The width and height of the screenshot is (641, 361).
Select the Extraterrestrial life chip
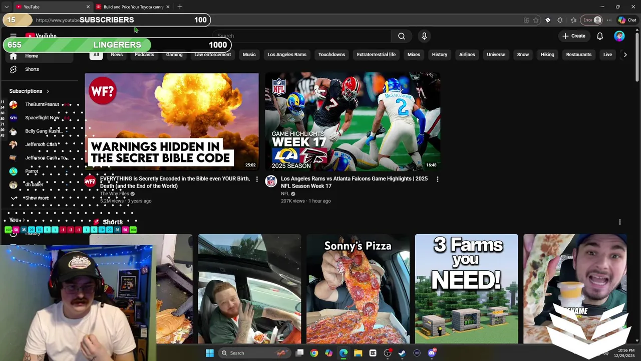[x=376, y=55]
